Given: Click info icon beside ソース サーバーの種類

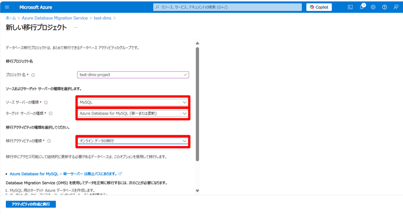Looking at the screenshot, I should [x=46, y=103].
